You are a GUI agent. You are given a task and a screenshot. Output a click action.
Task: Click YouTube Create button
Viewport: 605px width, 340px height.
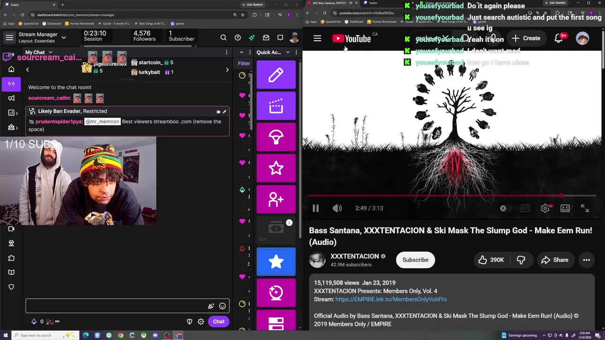click(526, 38)
